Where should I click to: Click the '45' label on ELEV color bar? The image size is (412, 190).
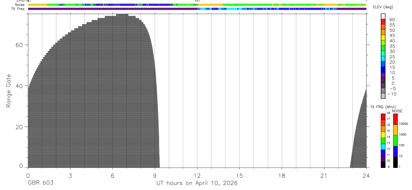[392, 36]
